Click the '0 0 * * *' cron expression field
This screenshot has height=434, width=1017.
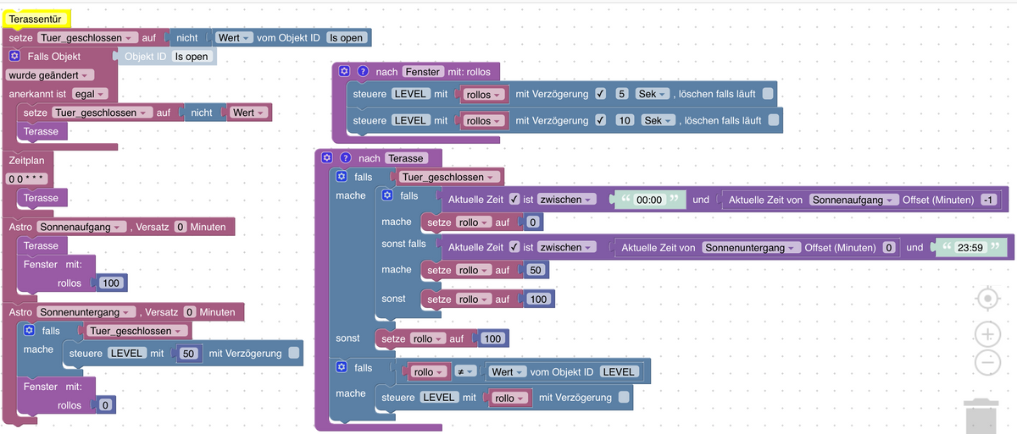click(26, 179)
